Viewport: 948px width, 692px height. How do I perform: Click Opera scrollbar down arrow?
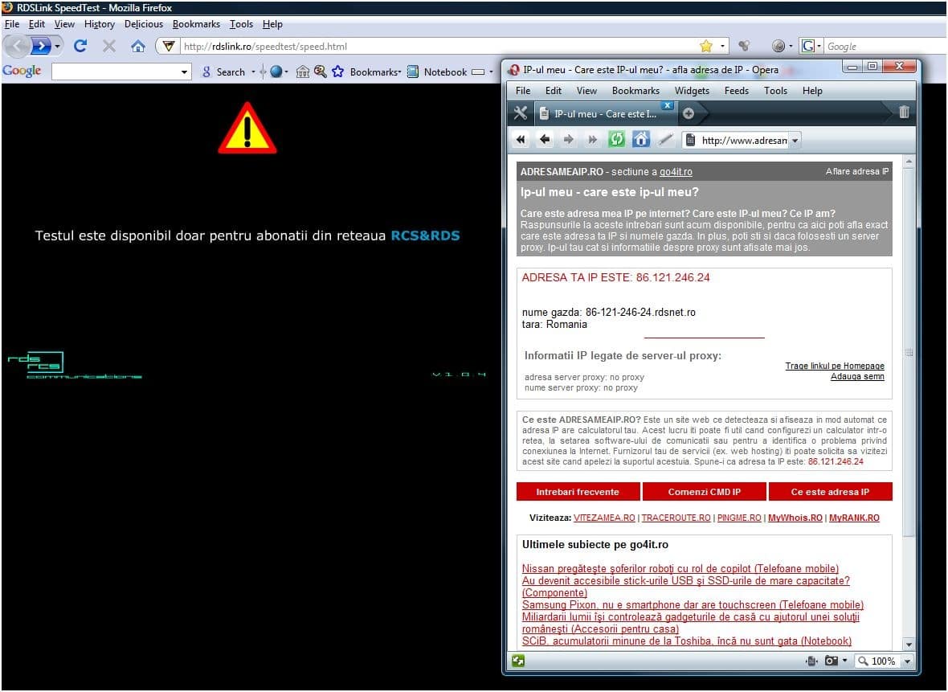click(x=909, y=645)
